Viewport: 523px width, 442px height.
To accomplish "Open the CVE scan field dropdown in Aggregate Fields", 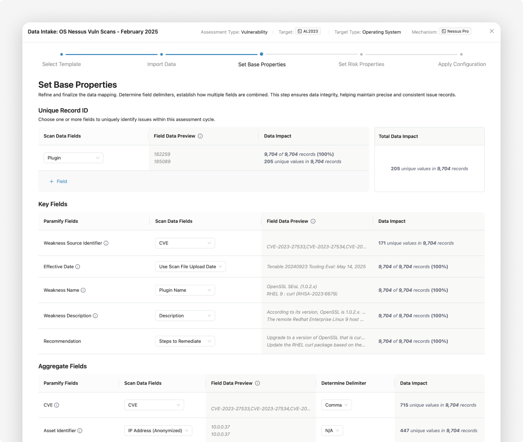I will coord(154,405).
